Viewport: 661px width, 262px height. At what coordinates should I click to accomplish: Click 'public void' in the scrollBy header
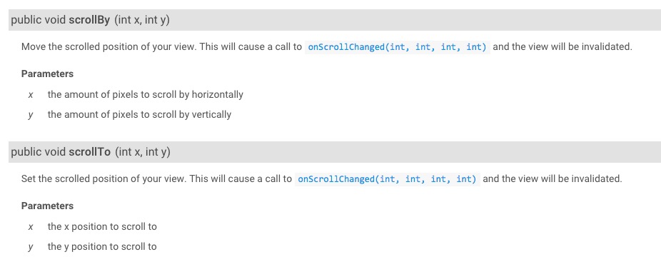(x=39, y=20)
